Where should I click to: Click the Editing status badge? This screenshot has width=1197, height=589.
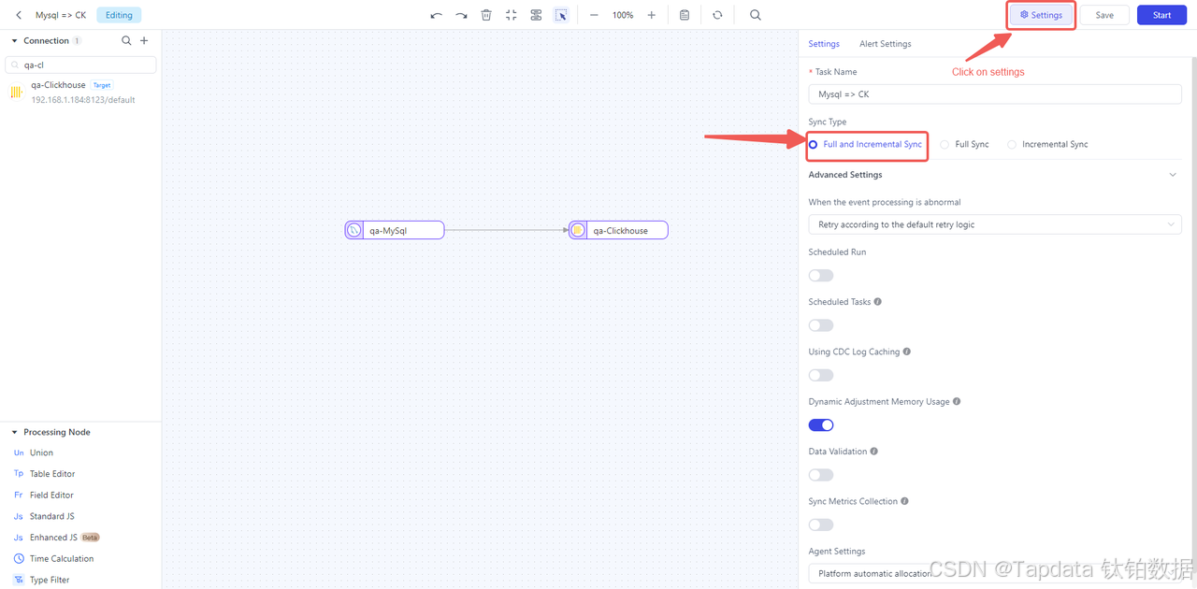119,15
